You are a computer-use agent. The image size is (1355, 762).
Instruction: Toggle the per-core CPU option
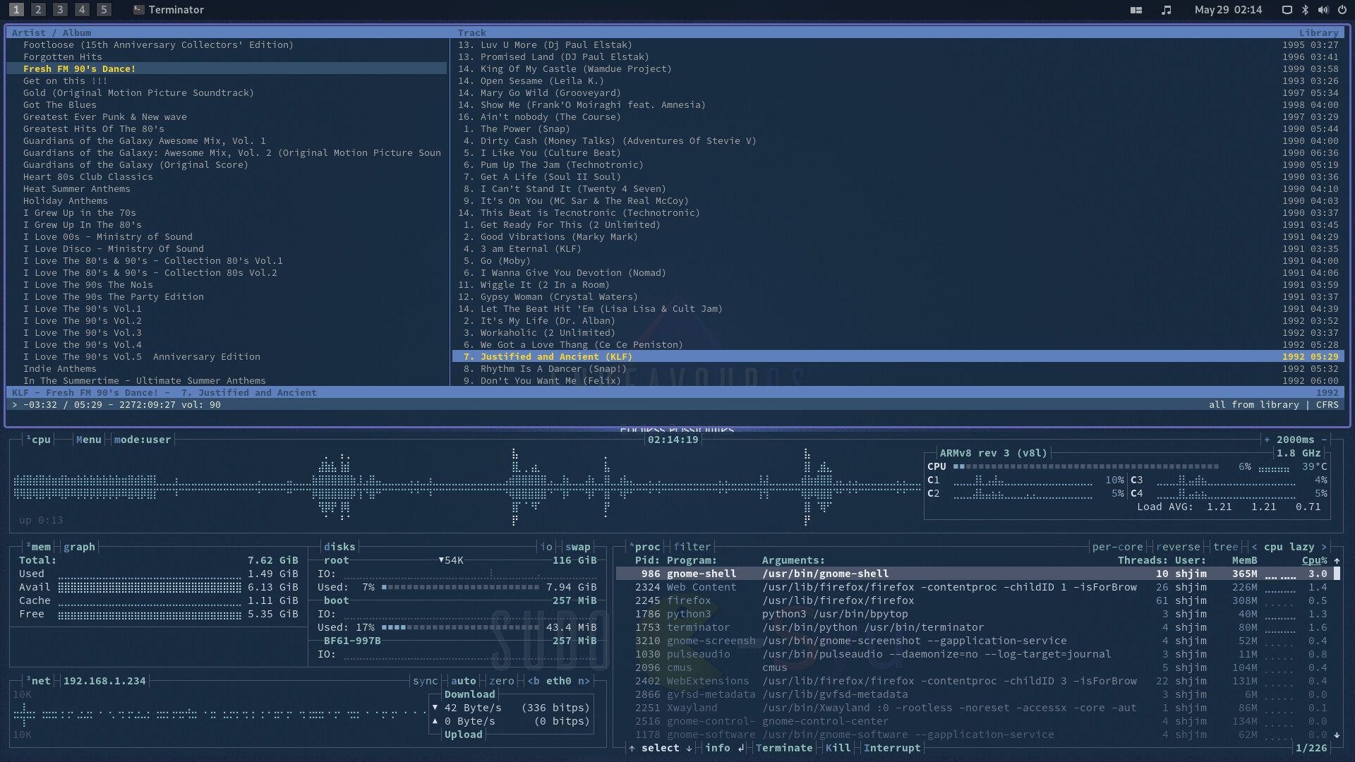[x=1117, y=547]
